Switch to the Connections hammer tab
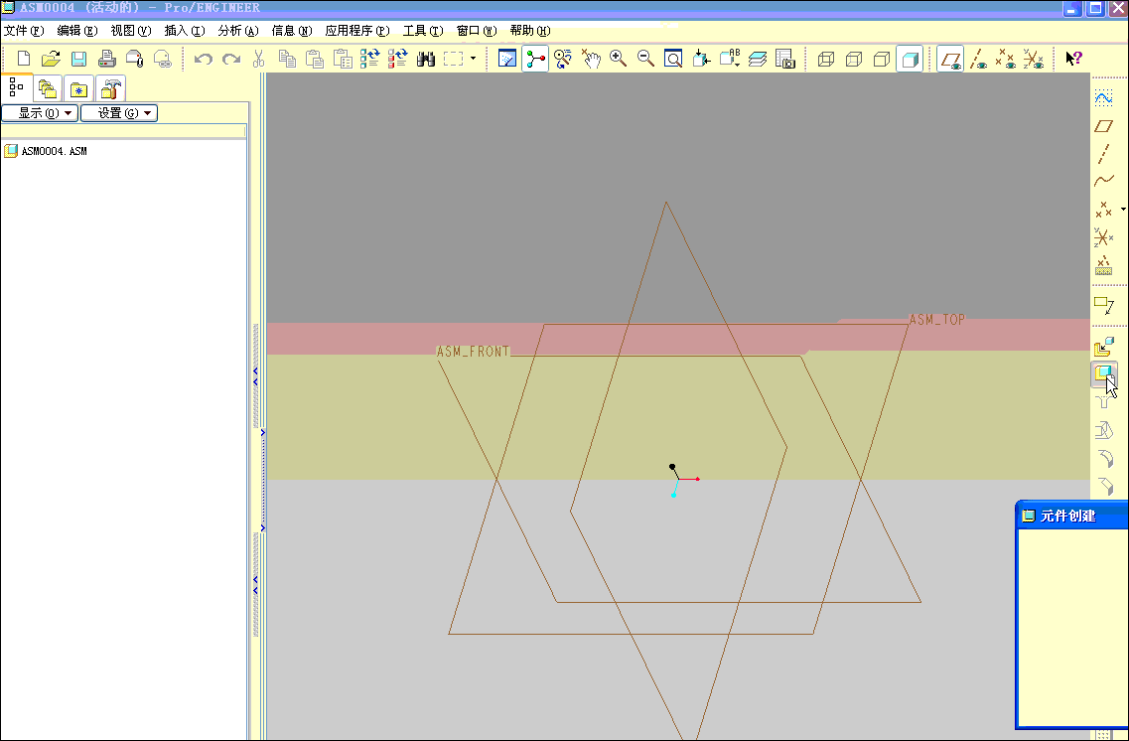 click(x=110, y=88)
